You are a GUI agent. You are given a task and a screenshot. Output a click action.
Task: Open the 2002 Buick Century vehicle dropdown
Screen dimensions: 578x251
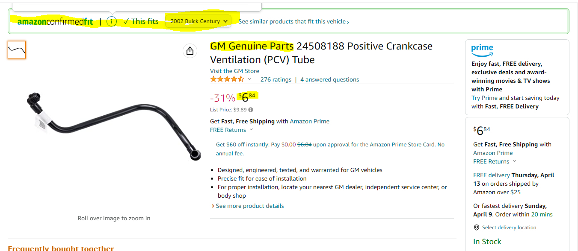[199, 21]
